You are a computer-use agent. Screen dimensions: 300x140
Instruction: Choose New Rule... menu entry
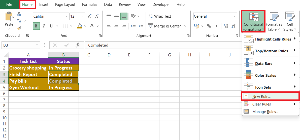click(x=270, y=96)
